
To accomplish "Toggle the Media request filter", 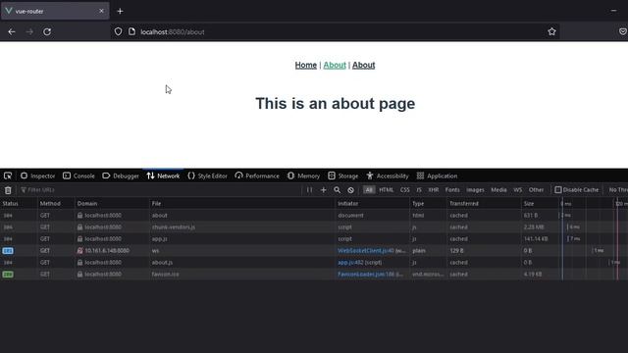I will [499, 190].
